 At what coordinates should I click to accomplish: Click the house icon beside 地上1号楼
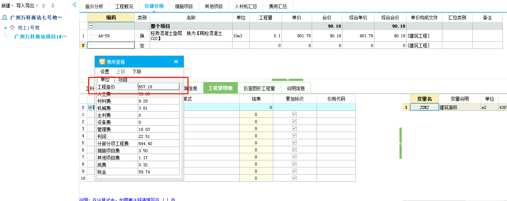coord(12,28)
